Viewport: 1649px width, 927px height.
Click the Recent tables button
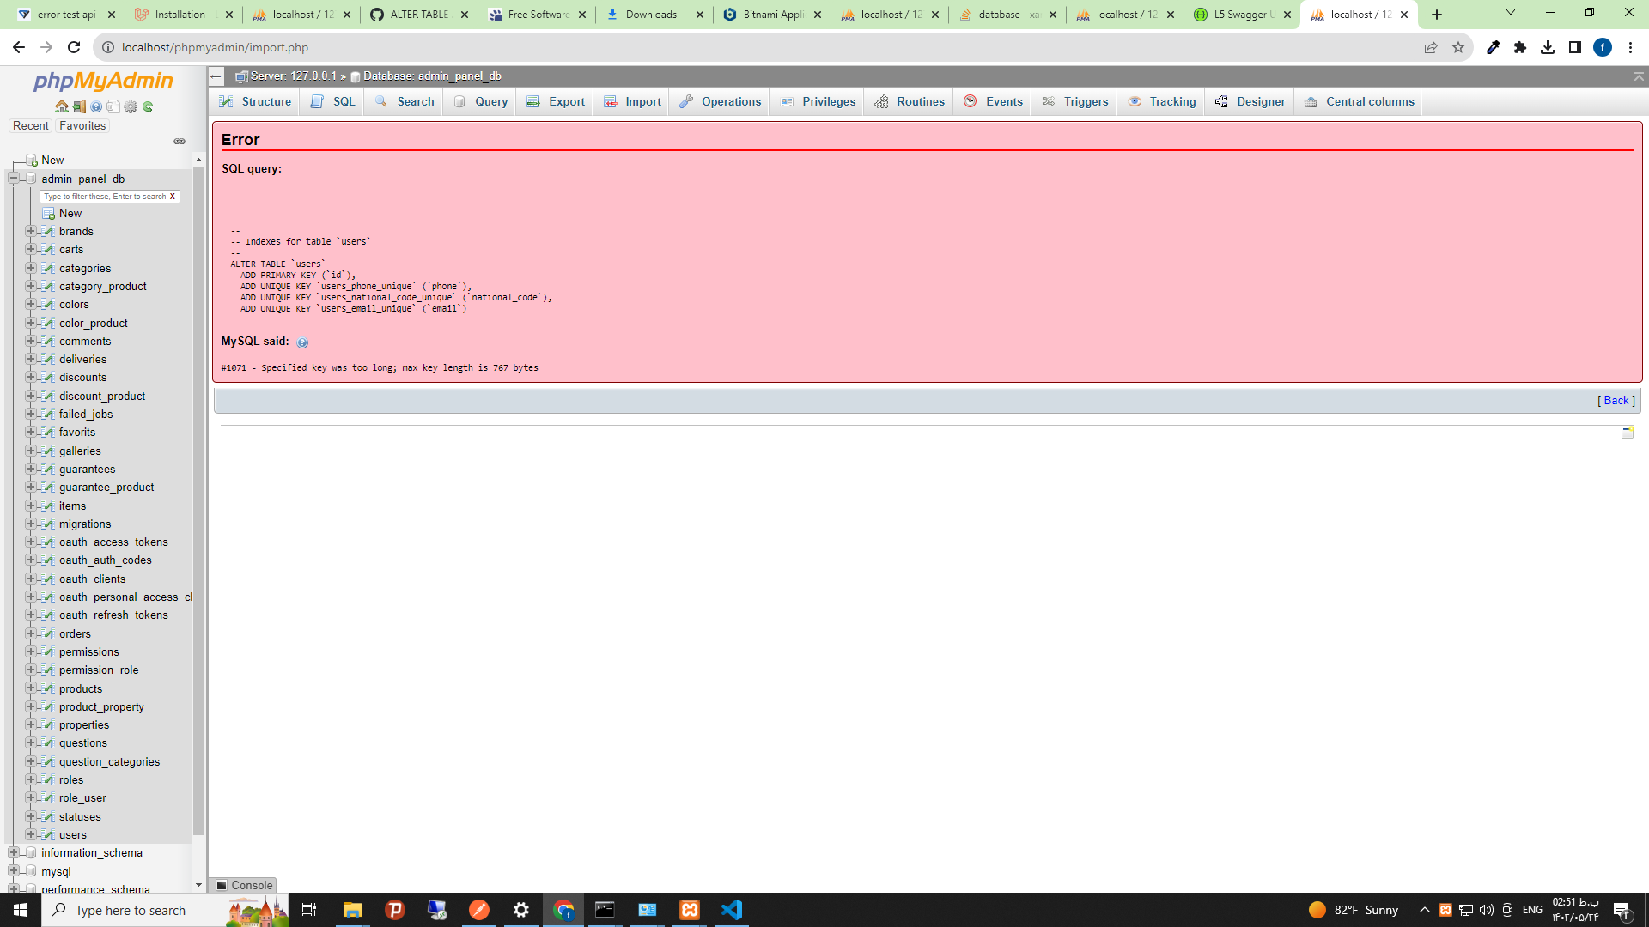tap(31, 125)
